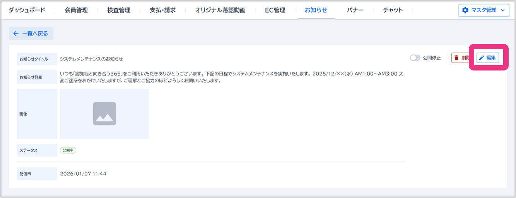
Task: Click the placeholder picture icon in 画像
Action: pyautogui.click(x=104, y=114)
